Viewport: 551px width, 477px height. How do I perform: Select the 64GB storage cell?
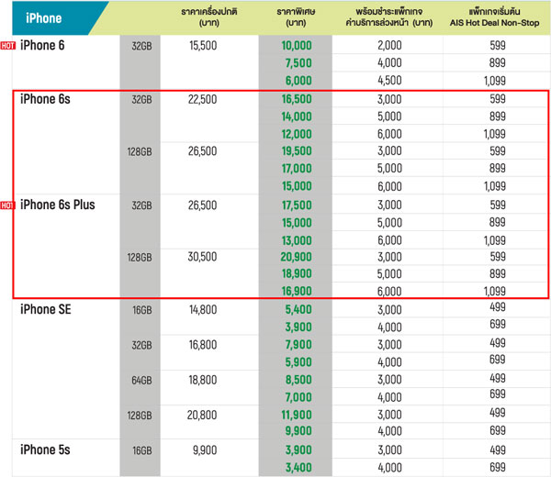140,380
